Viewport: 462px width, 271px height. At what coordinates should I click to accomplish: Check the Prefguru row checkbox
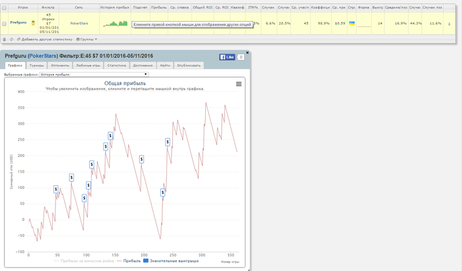click(4, 24)
